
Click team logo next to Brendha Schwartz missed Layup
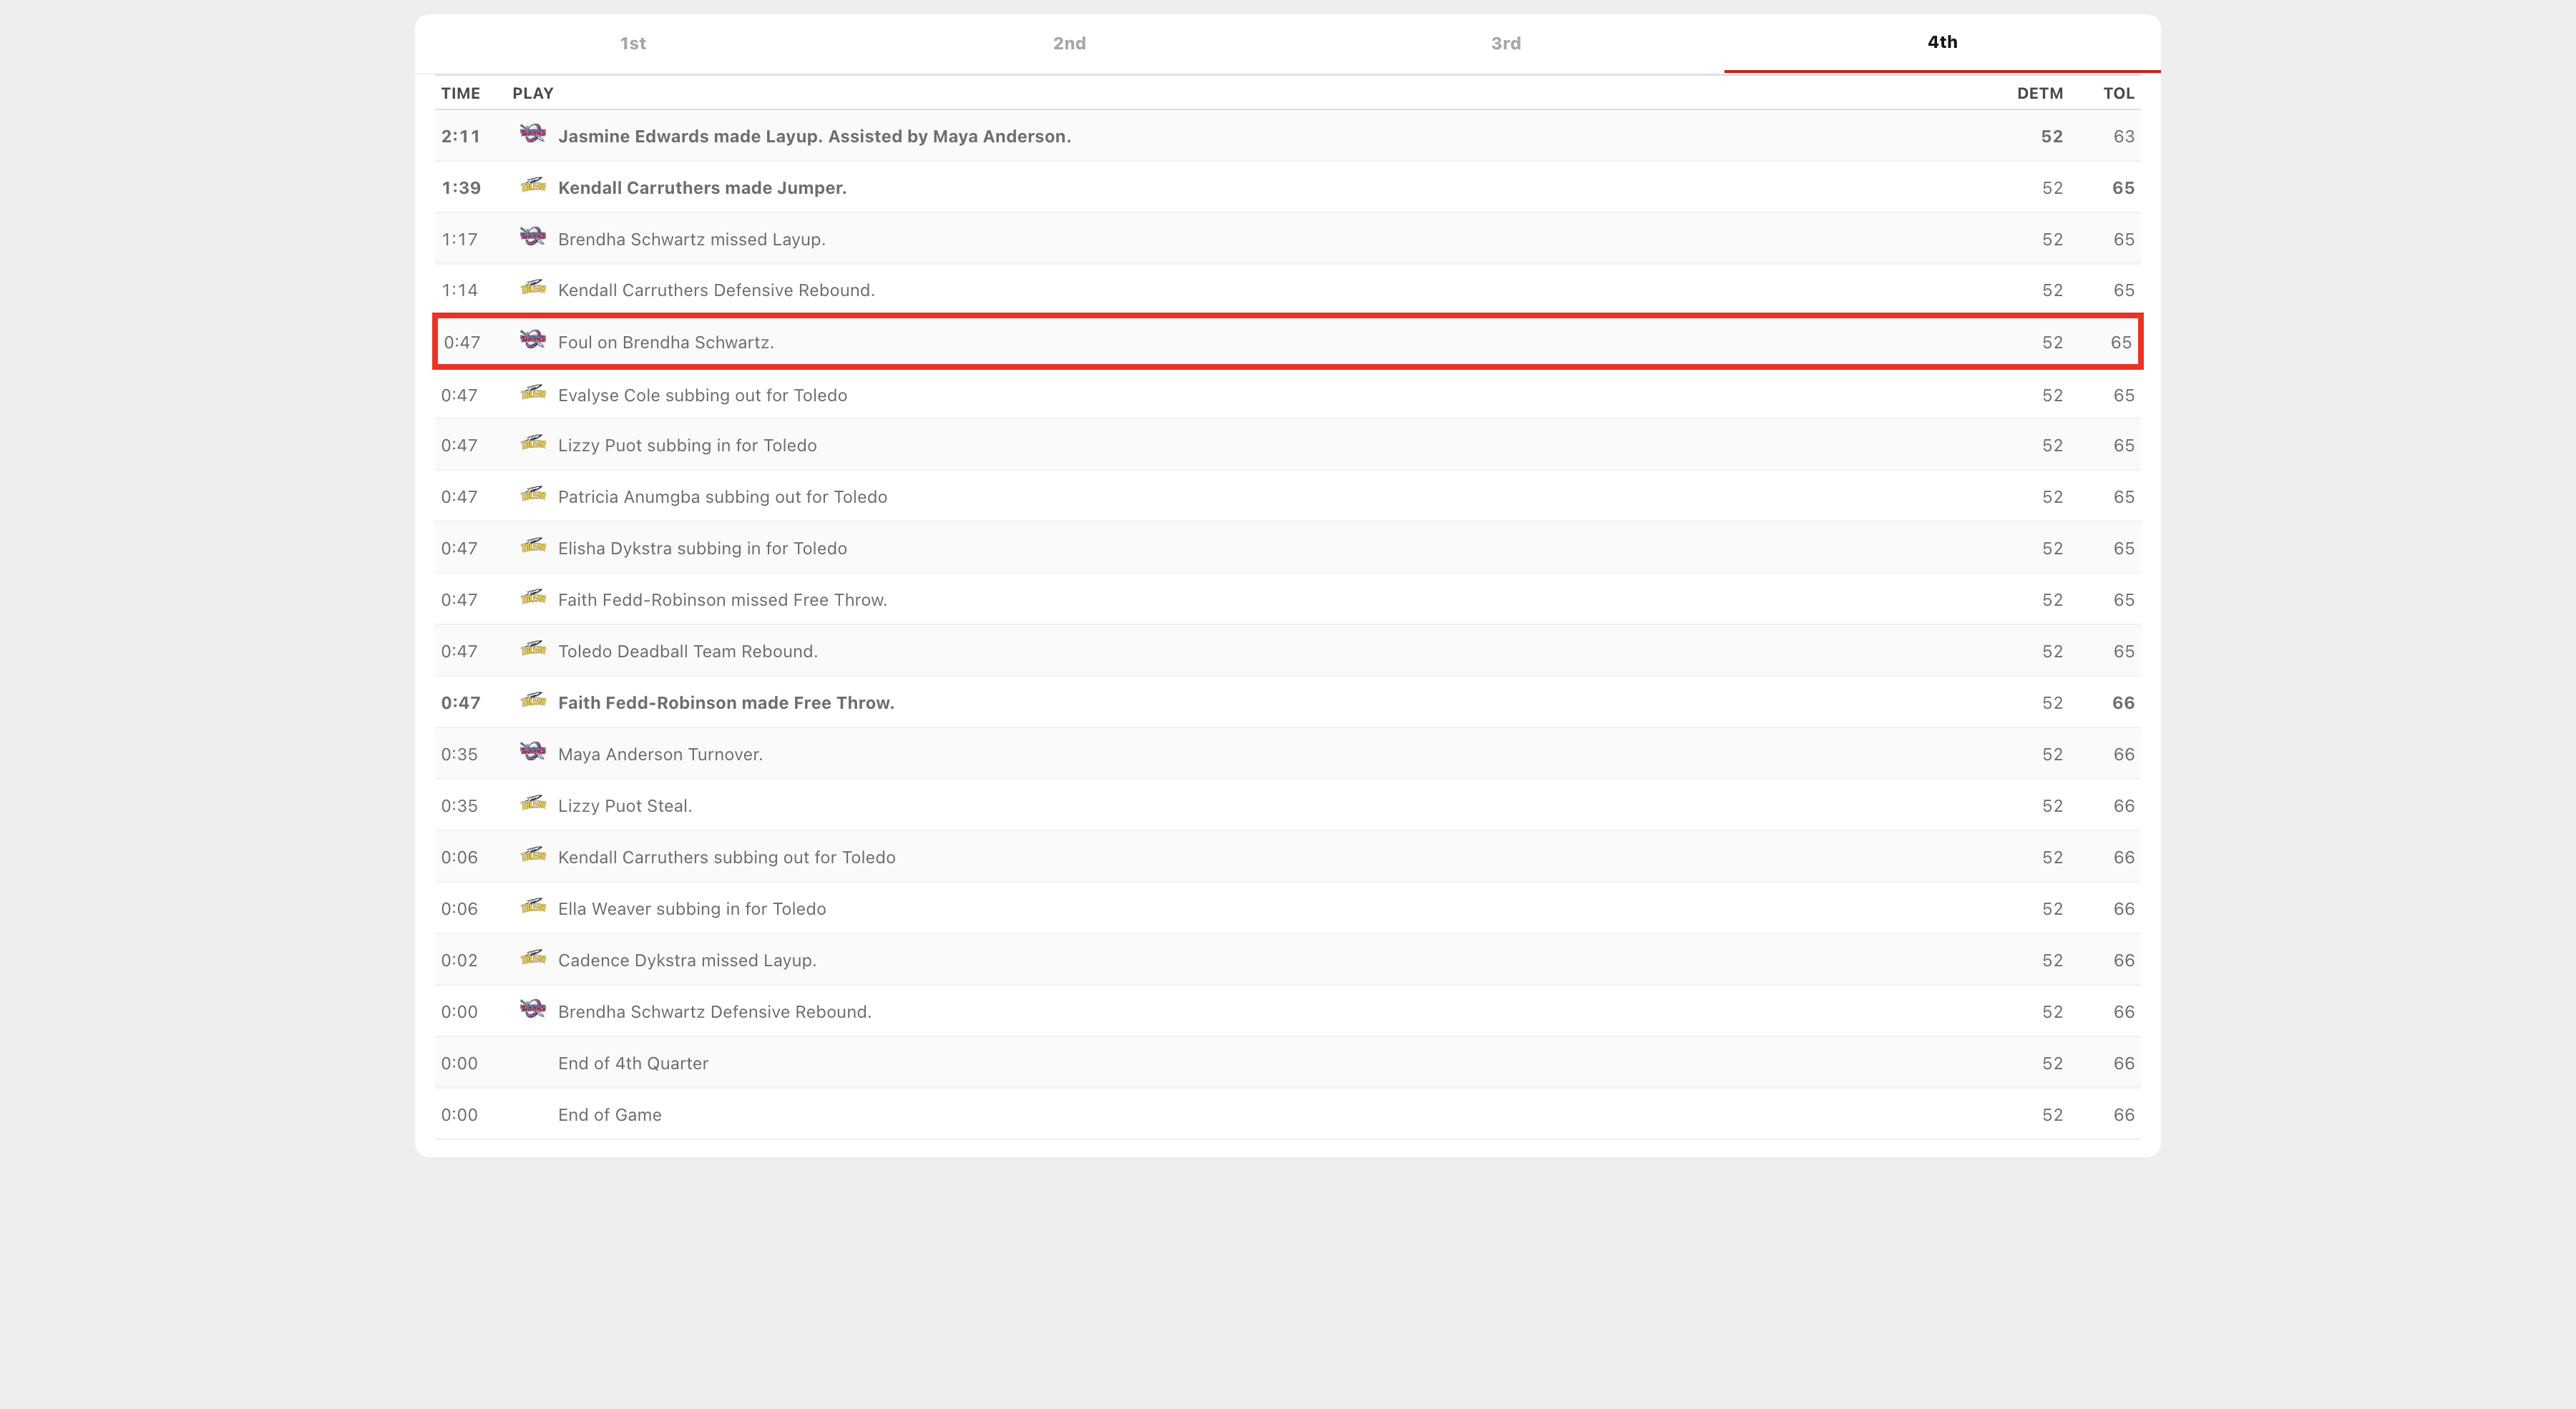coord(532,237)
